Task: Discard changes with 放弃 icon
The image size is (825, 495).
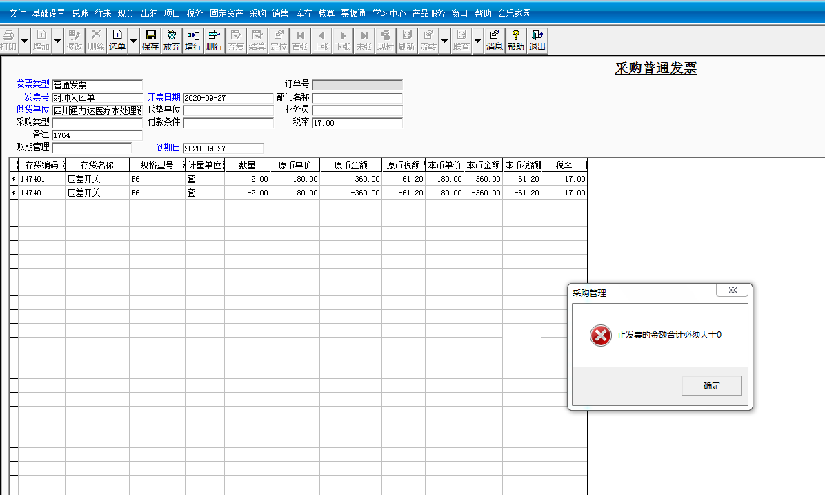Action: [x=172, y=41]
